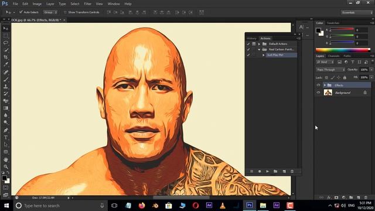Image resolution: width=375 pixels, height=211 pixels.
Task: Select the Clone Stamp tool
Action: coord(6,86)
